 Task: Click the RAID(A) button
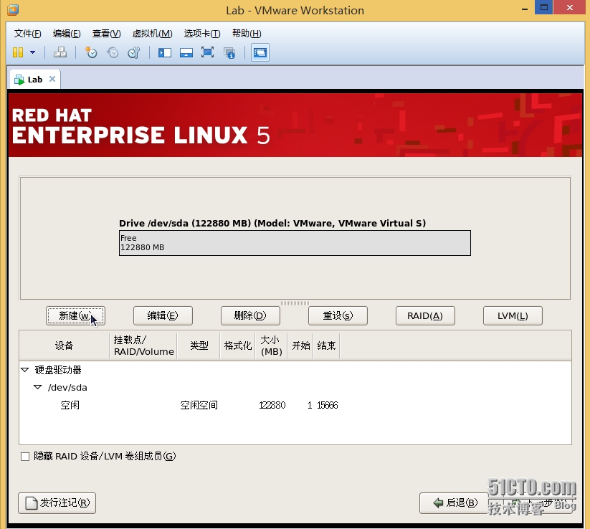(425, 315)
